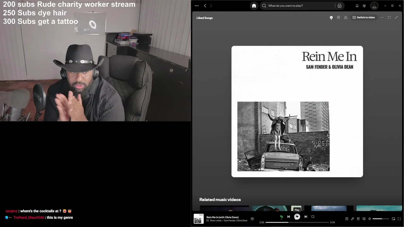Toggle repeat mode in the player bar
Viewport: 404px width, 227px height.
click(x=313, y=217)
